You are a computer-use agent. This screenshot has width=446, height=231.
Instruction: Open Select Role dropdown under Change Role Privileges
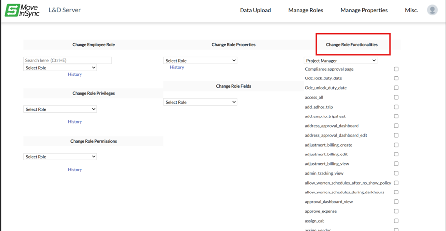pos(60,109)
